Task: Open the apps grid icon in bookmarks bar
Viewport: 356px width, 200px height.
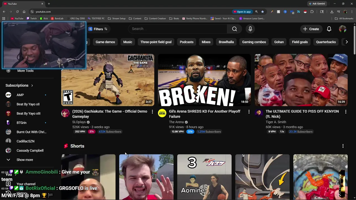Action: (x=4, y=19)
